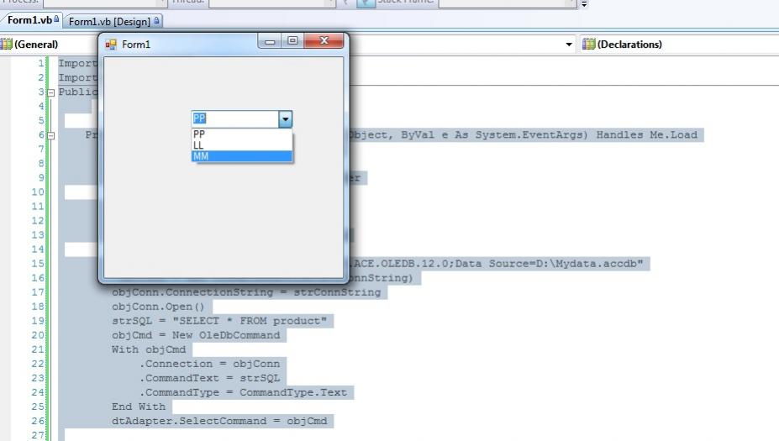Switch to the Form1.vb code tab
Image resolution: width=779 pixels, height=441 pixels.
tap(33, 20)
